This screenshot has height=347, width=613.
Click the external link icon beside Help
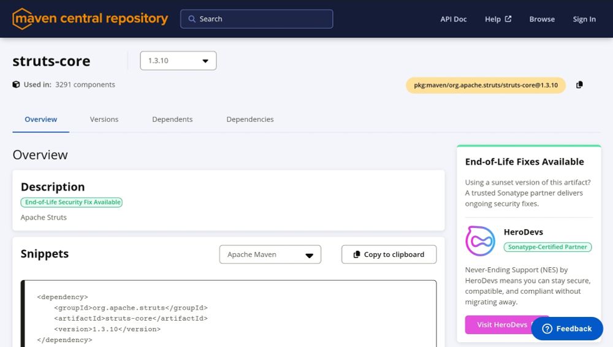[508, 19]
